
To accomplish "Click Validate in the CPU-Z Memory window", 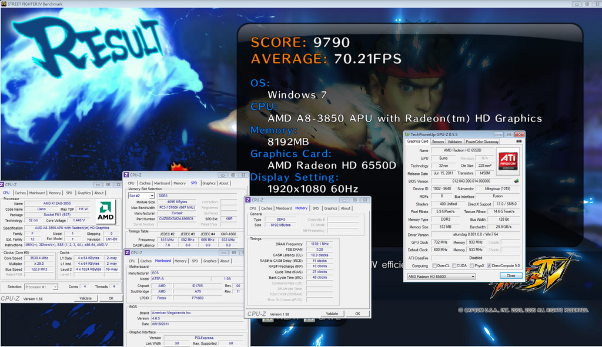I will (x=332, y=314).
